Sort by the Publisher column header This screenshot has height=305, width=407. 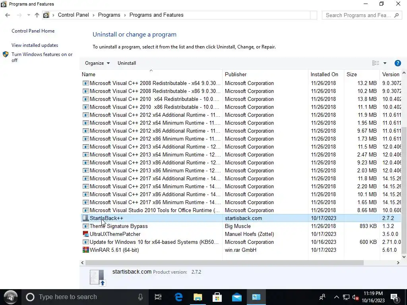coord(265,74)
